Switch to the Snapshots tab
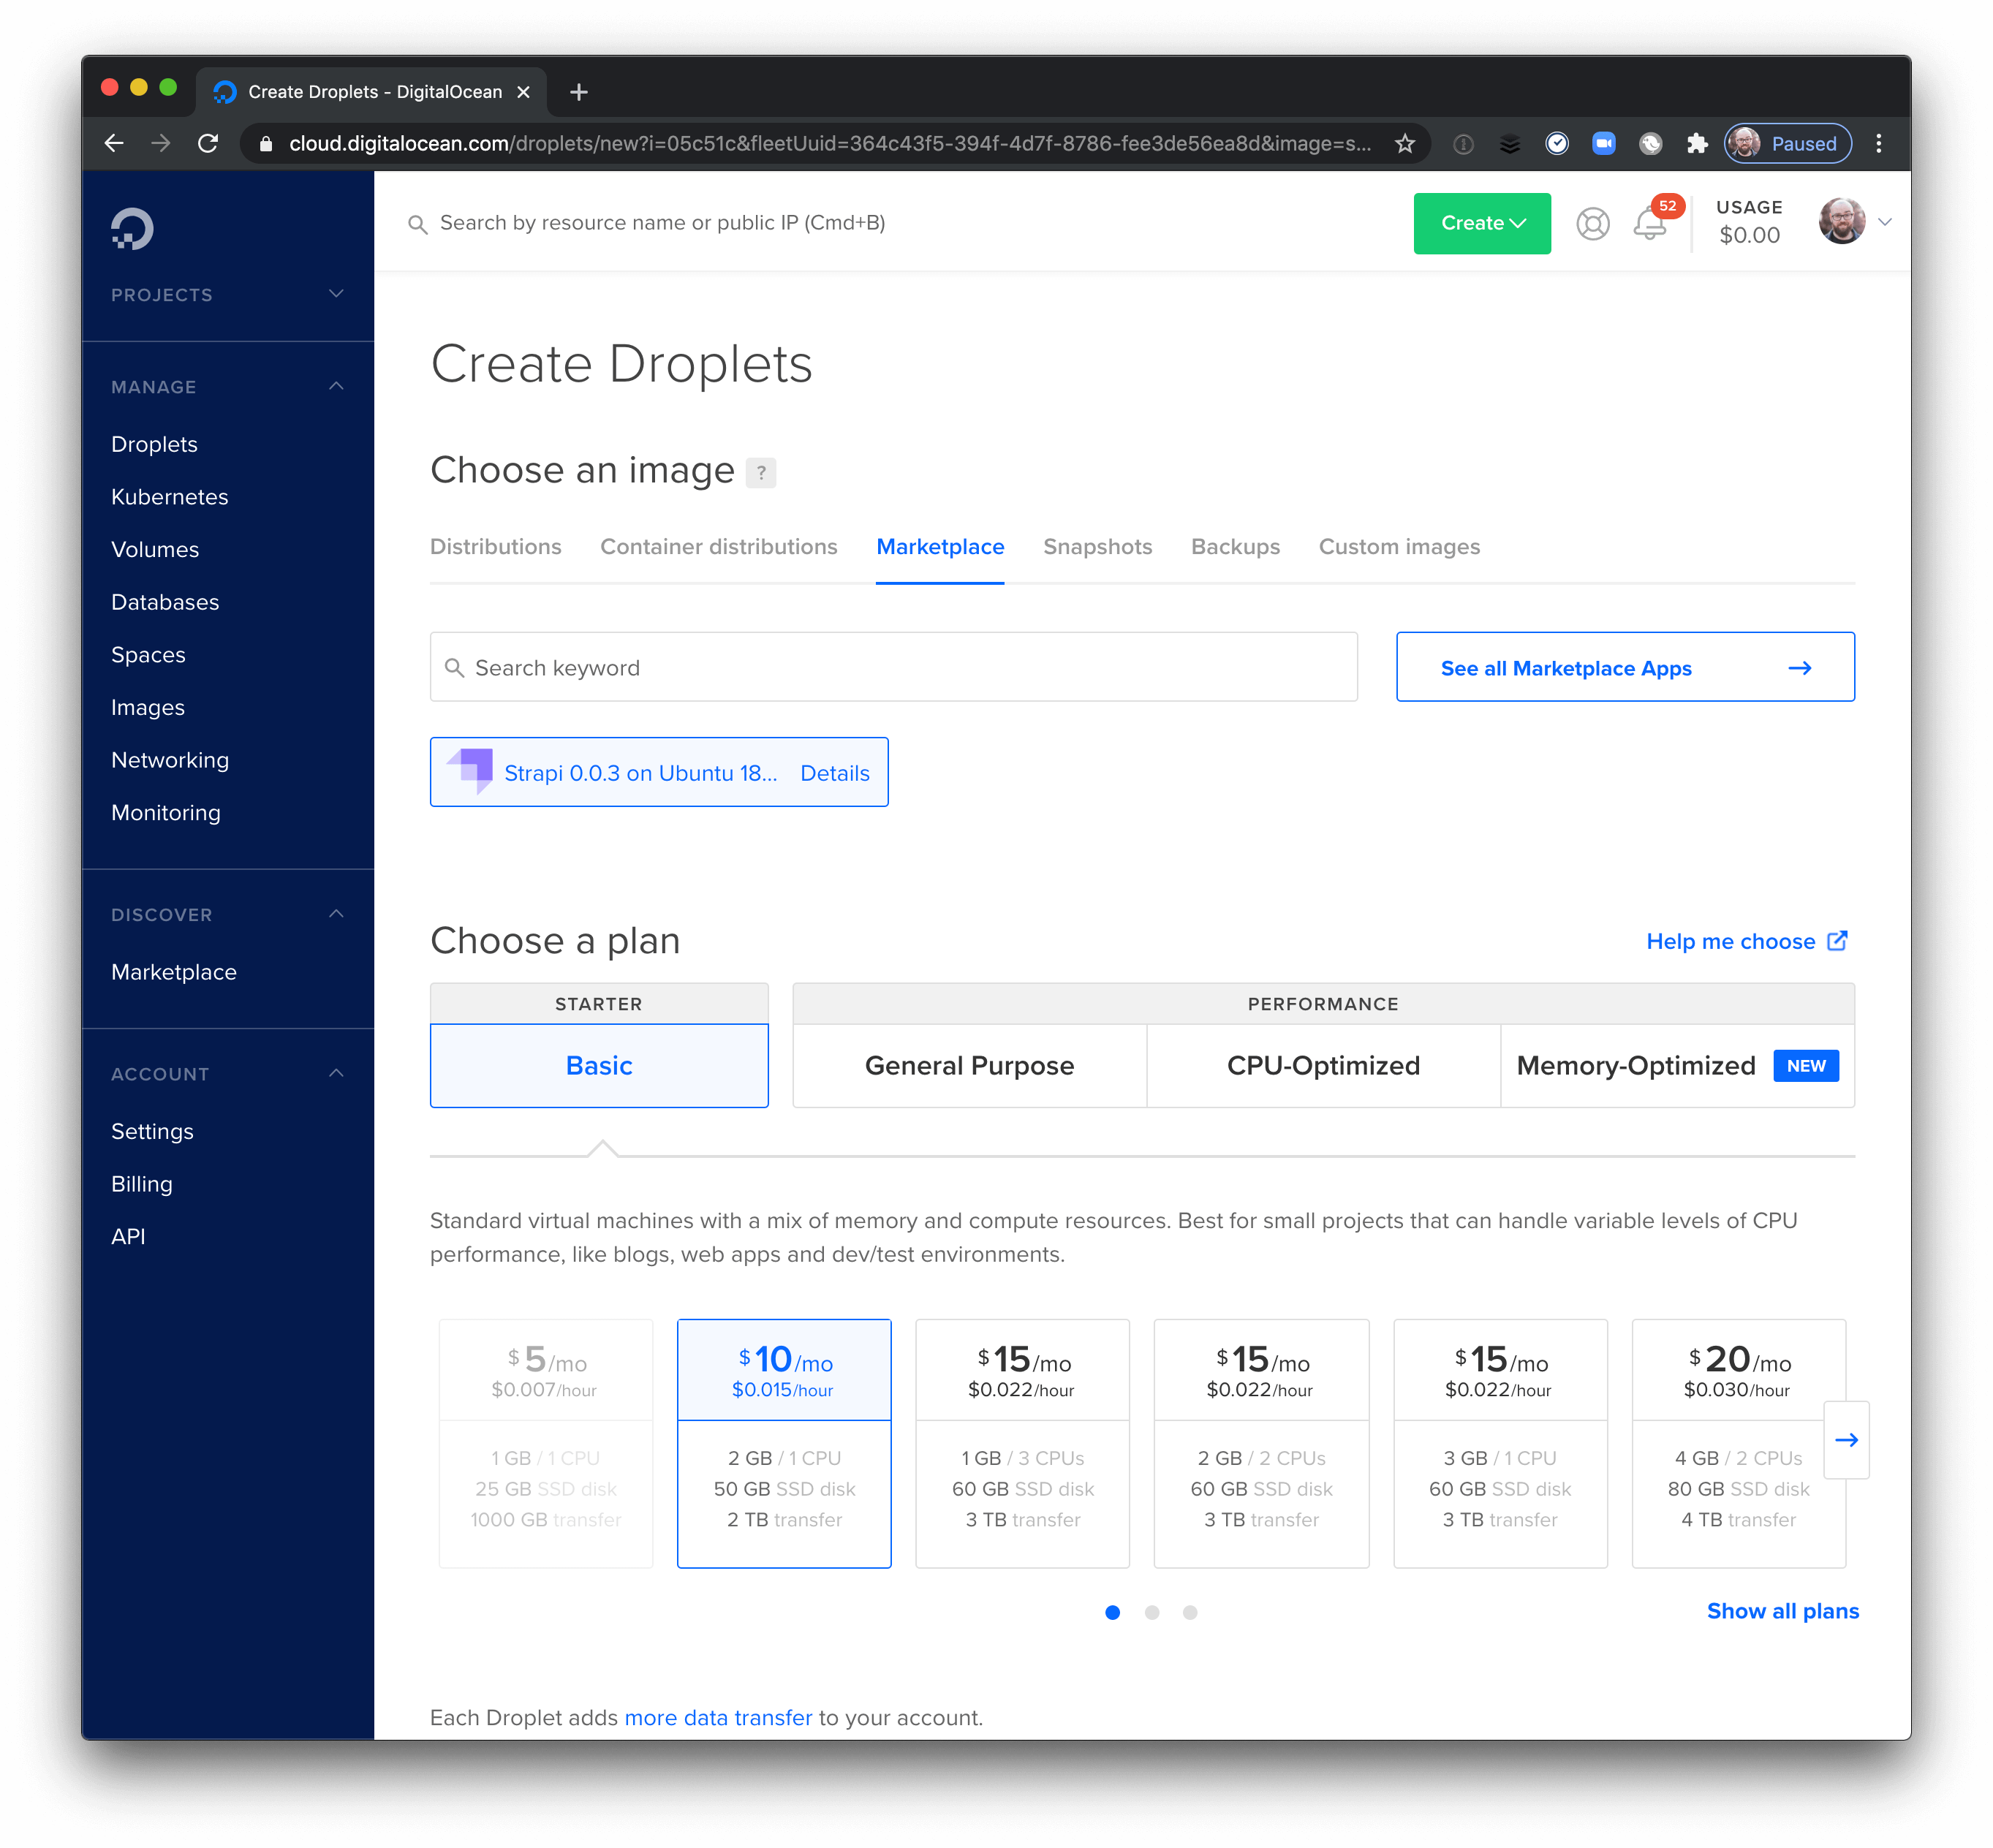Screen dimensions: 1993x1848 tap(1097, 547)
